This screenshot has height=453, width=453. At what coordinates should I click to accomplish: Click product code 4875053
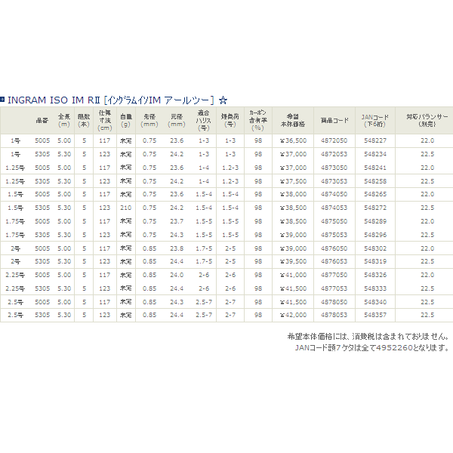334,235
